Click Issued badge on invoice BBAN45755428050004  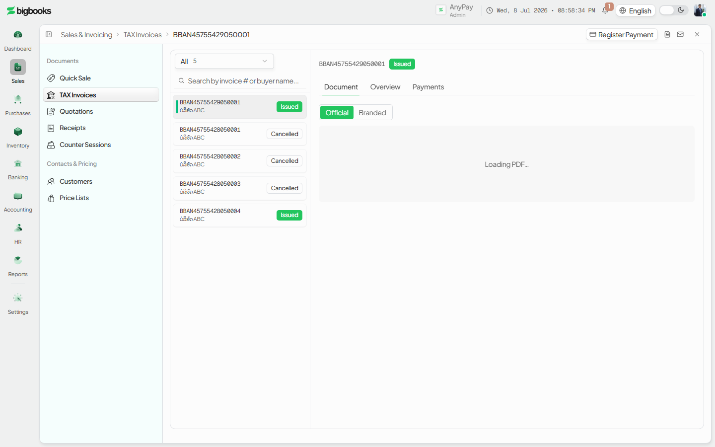[x=289, y=215]
